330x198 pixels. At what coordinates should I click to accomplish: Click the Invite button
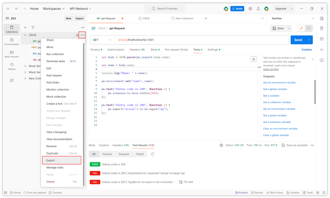coord(237,9)
